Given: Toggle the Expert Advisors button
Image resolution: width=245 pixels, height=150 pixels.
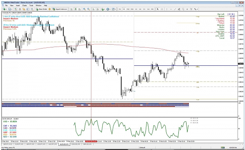Looking at the screenshot, I should tap(60, 9).
